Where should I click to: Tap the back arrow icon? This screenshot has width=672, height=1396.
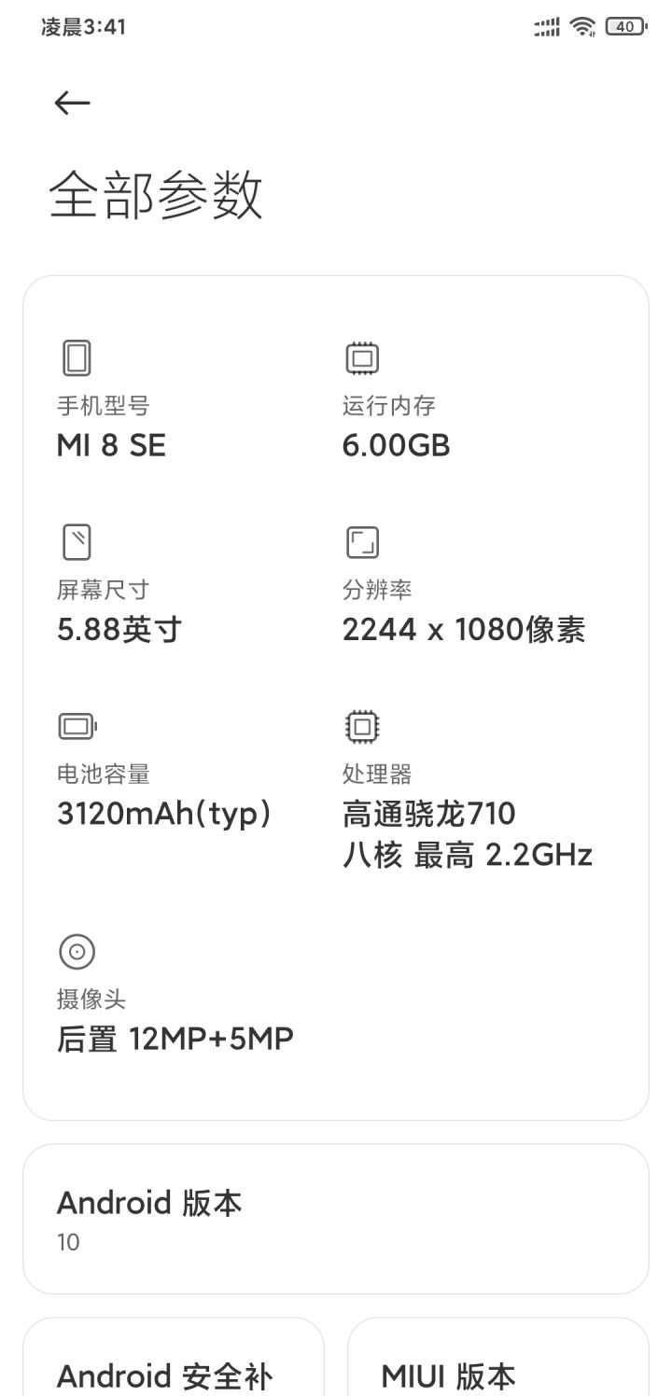point(73,103)
